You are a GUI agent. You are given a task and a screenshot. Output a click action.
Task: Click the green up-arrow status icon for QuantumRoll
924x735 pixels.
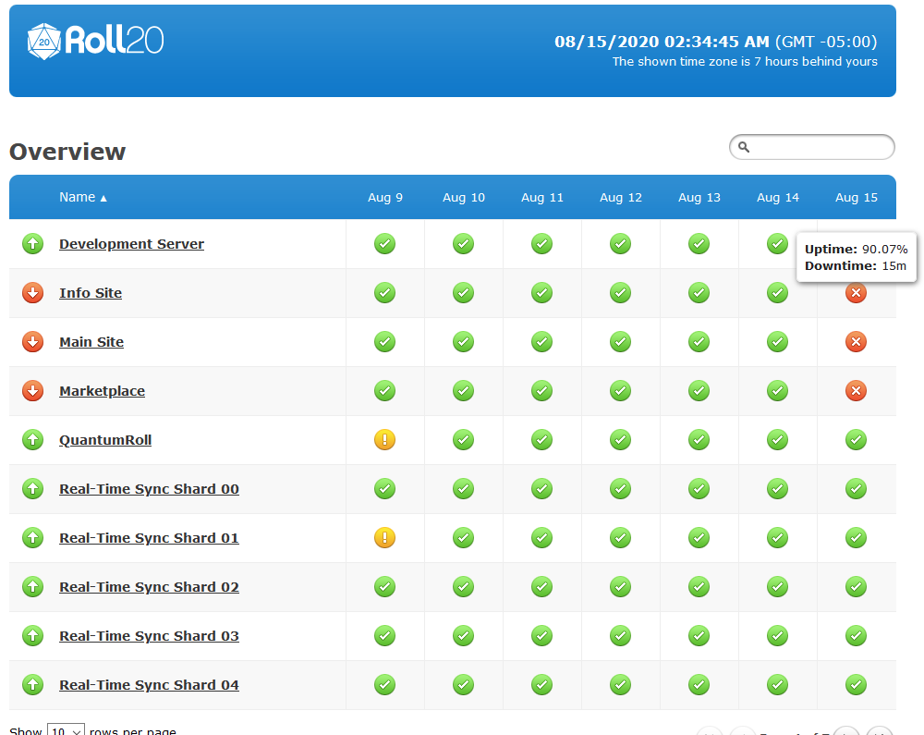coord(33,439)
